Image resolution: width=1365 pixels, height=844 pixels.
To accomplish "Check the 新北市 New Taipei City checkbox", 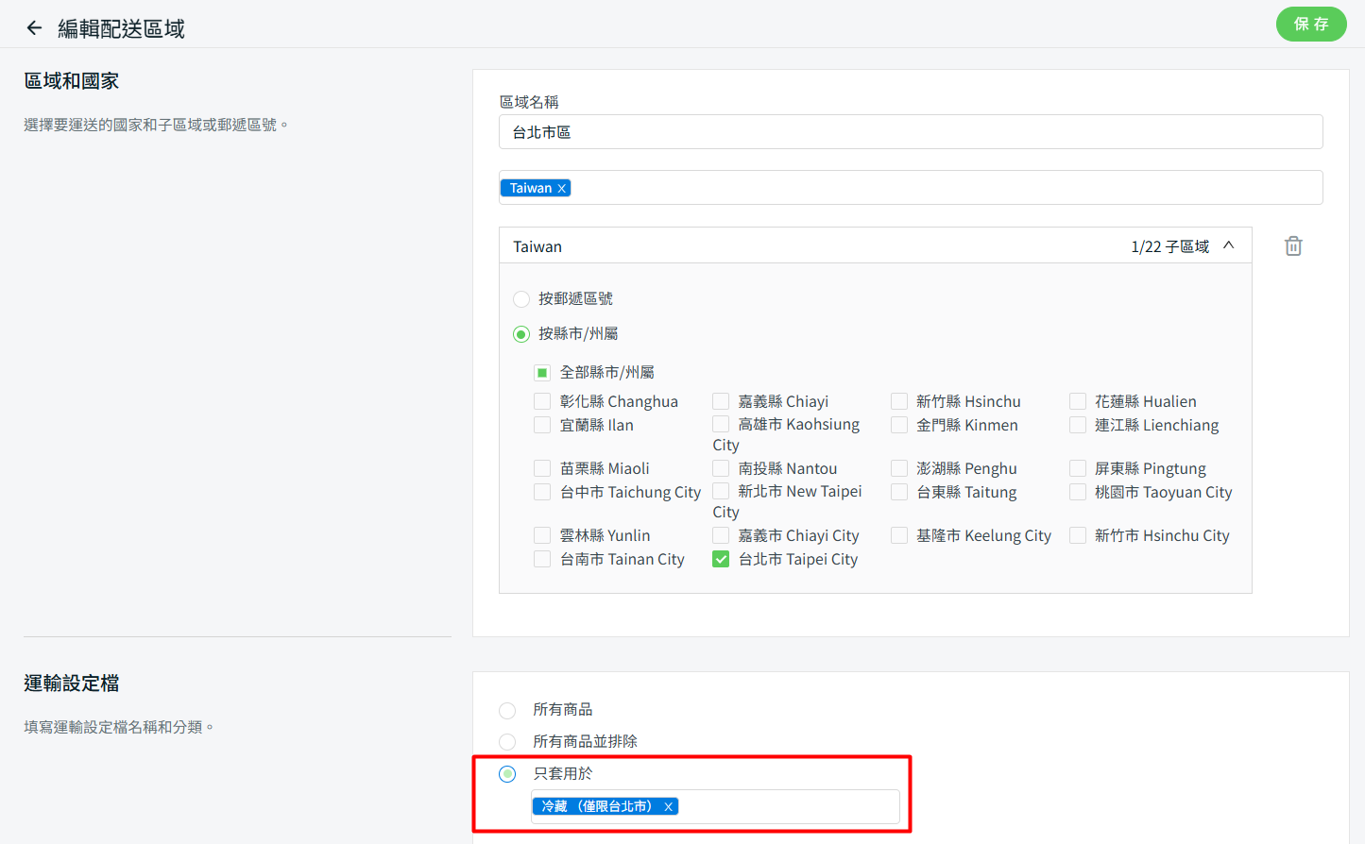I will point(721,492).
